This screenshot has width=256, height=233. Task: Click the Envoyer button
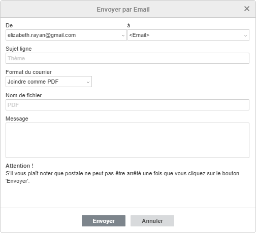pos(104,221)
